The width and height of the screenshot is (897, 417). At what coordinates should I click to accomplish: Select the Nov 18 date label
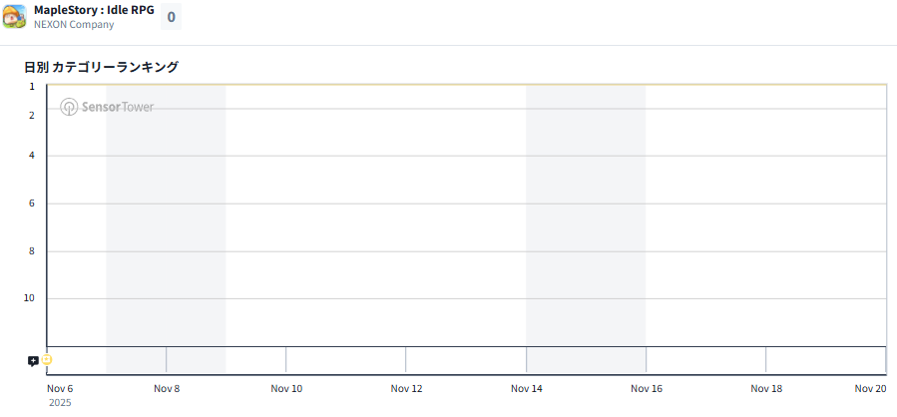click(x=765, y=389)
